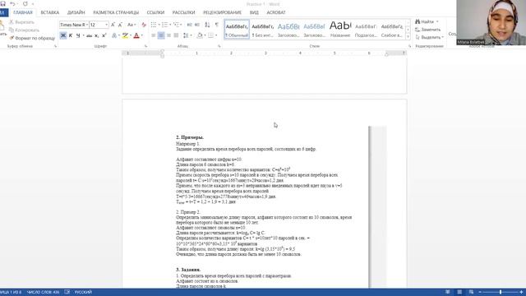This screenshot has height=296, width=526.
Task: Click the Русский language indicator
Action: pos(83,293)
